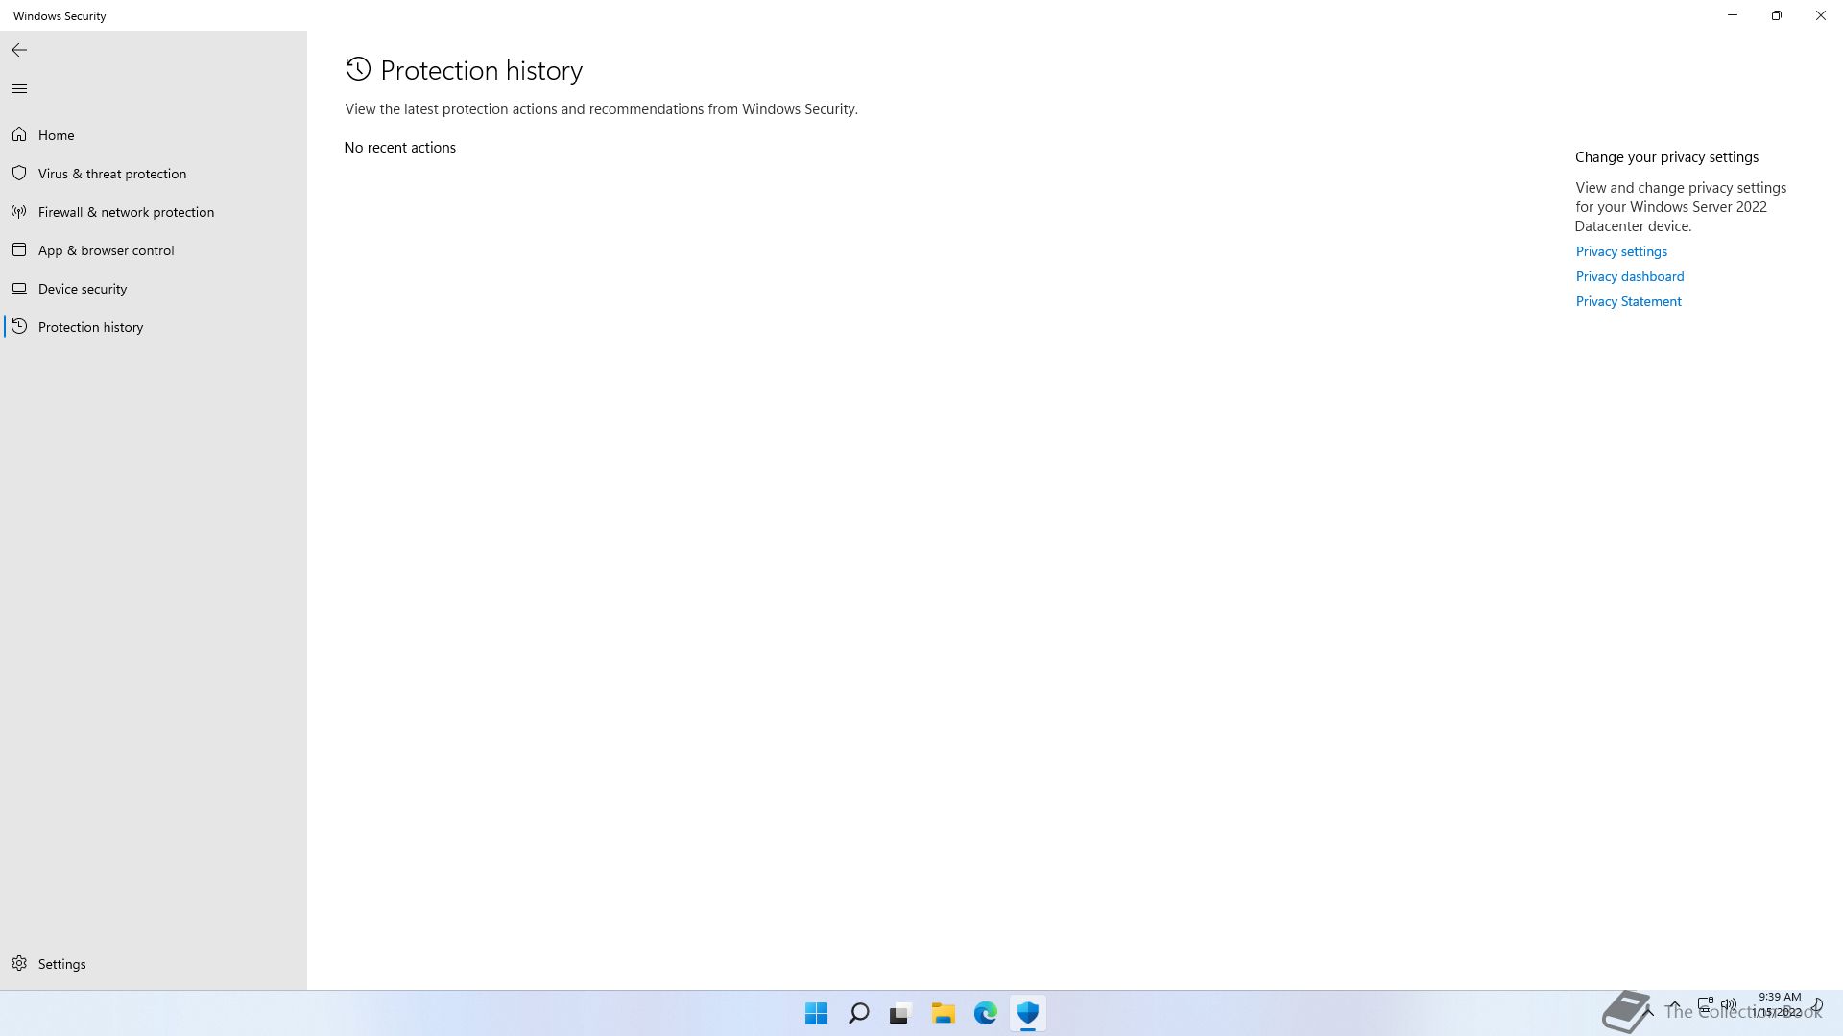Select Firewall & network protection

(x=126, y=212)
